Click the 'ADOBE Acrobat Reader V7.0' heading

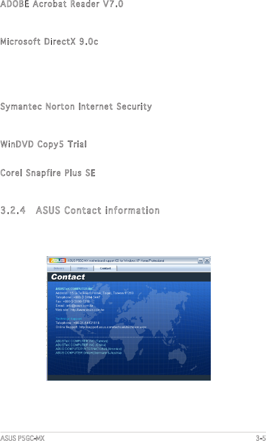[x=61, y=4]
